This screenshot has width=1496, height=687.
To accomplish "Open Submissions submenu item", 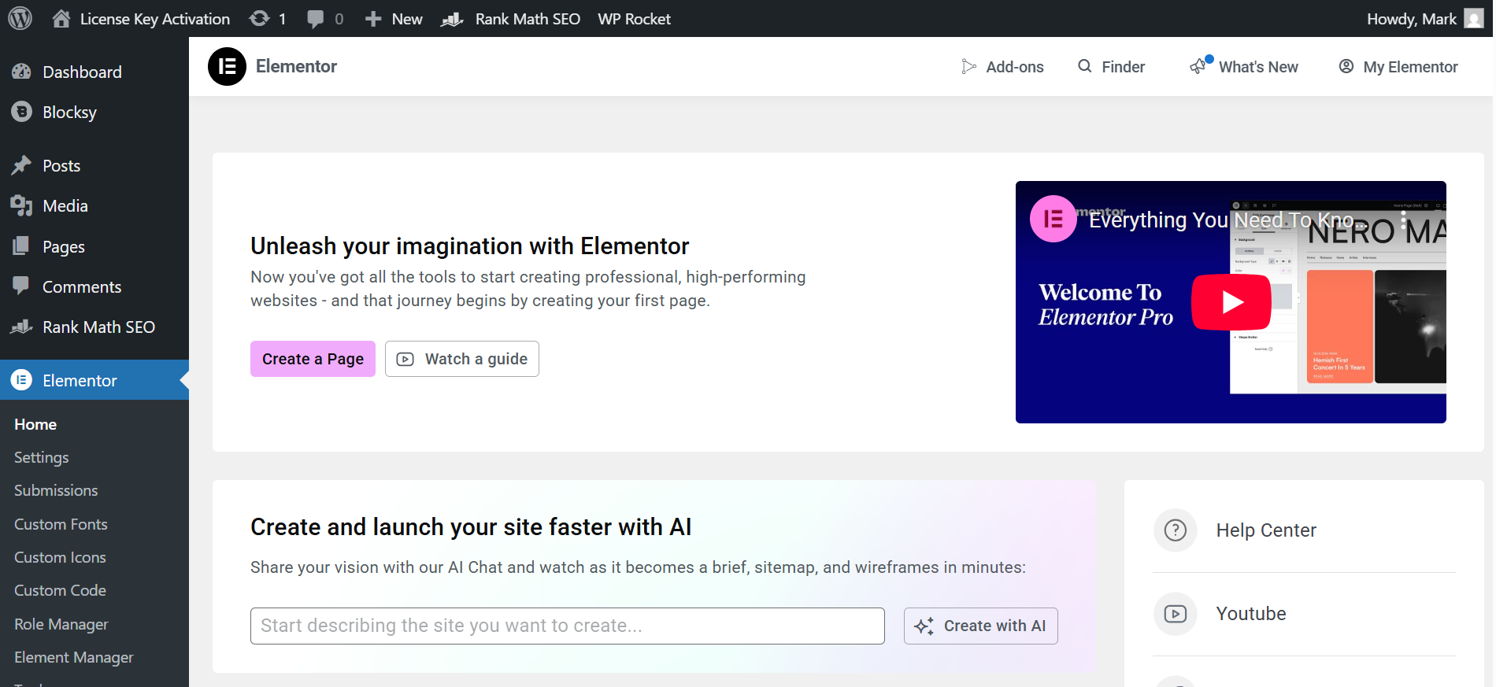I will pyautogui.click(x=56, y=490).
